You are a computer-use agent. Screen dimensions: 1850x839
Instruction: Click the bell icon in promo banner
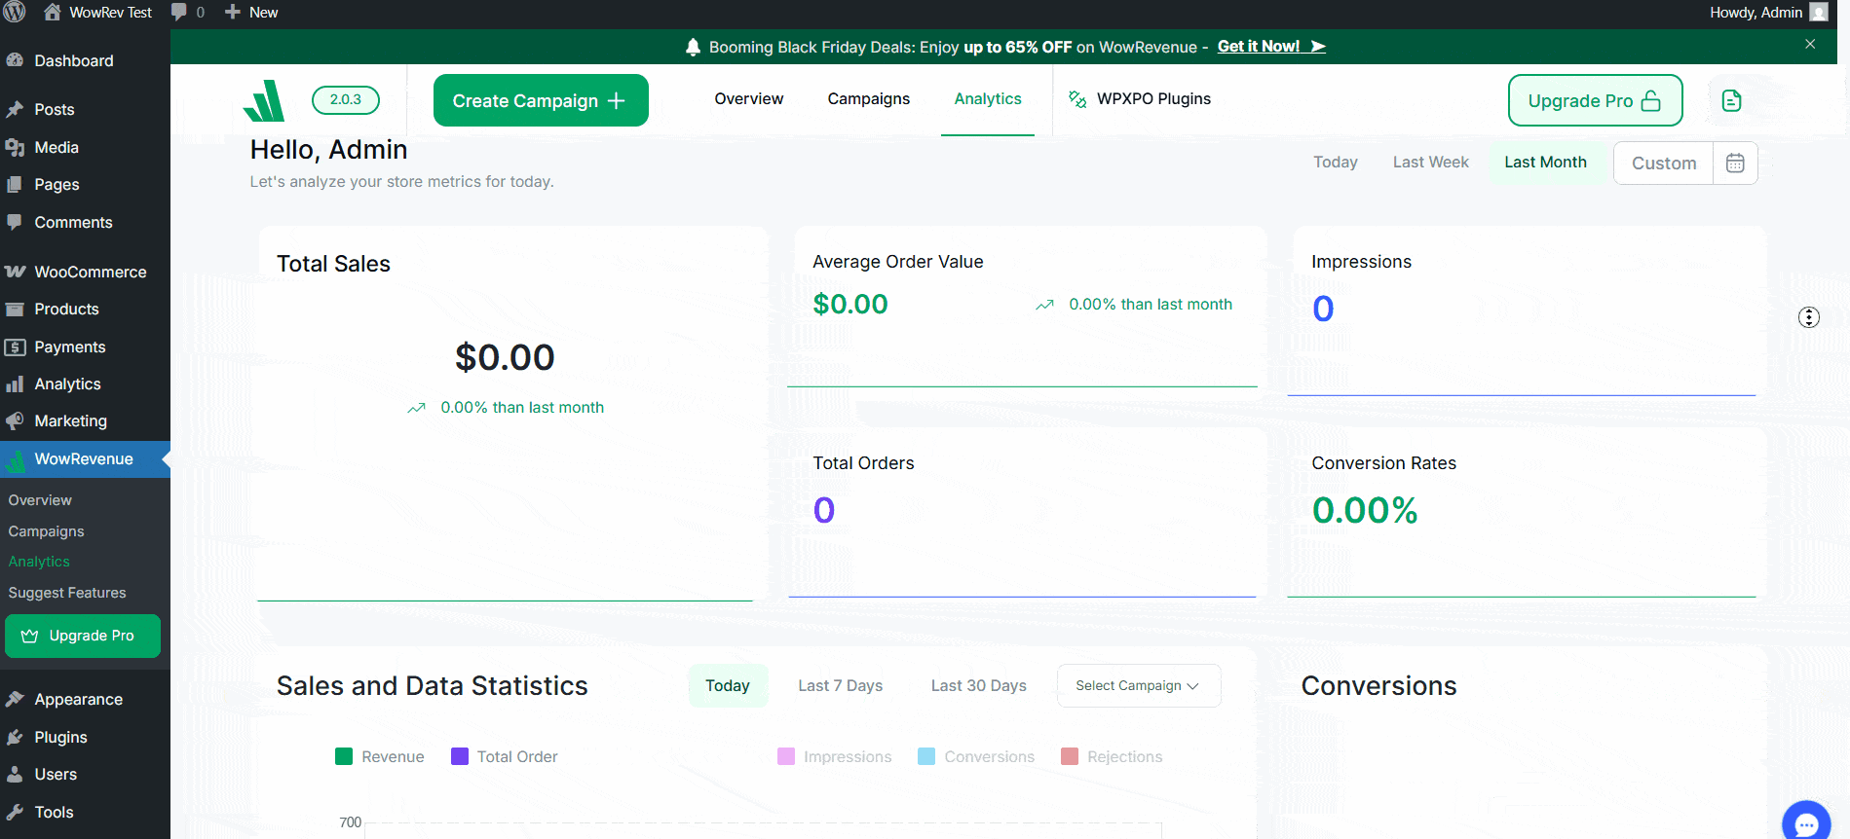tap(693, 47)
